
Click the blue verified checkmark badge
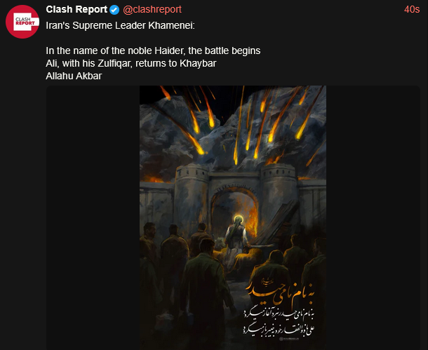click(x=114, y=10)
